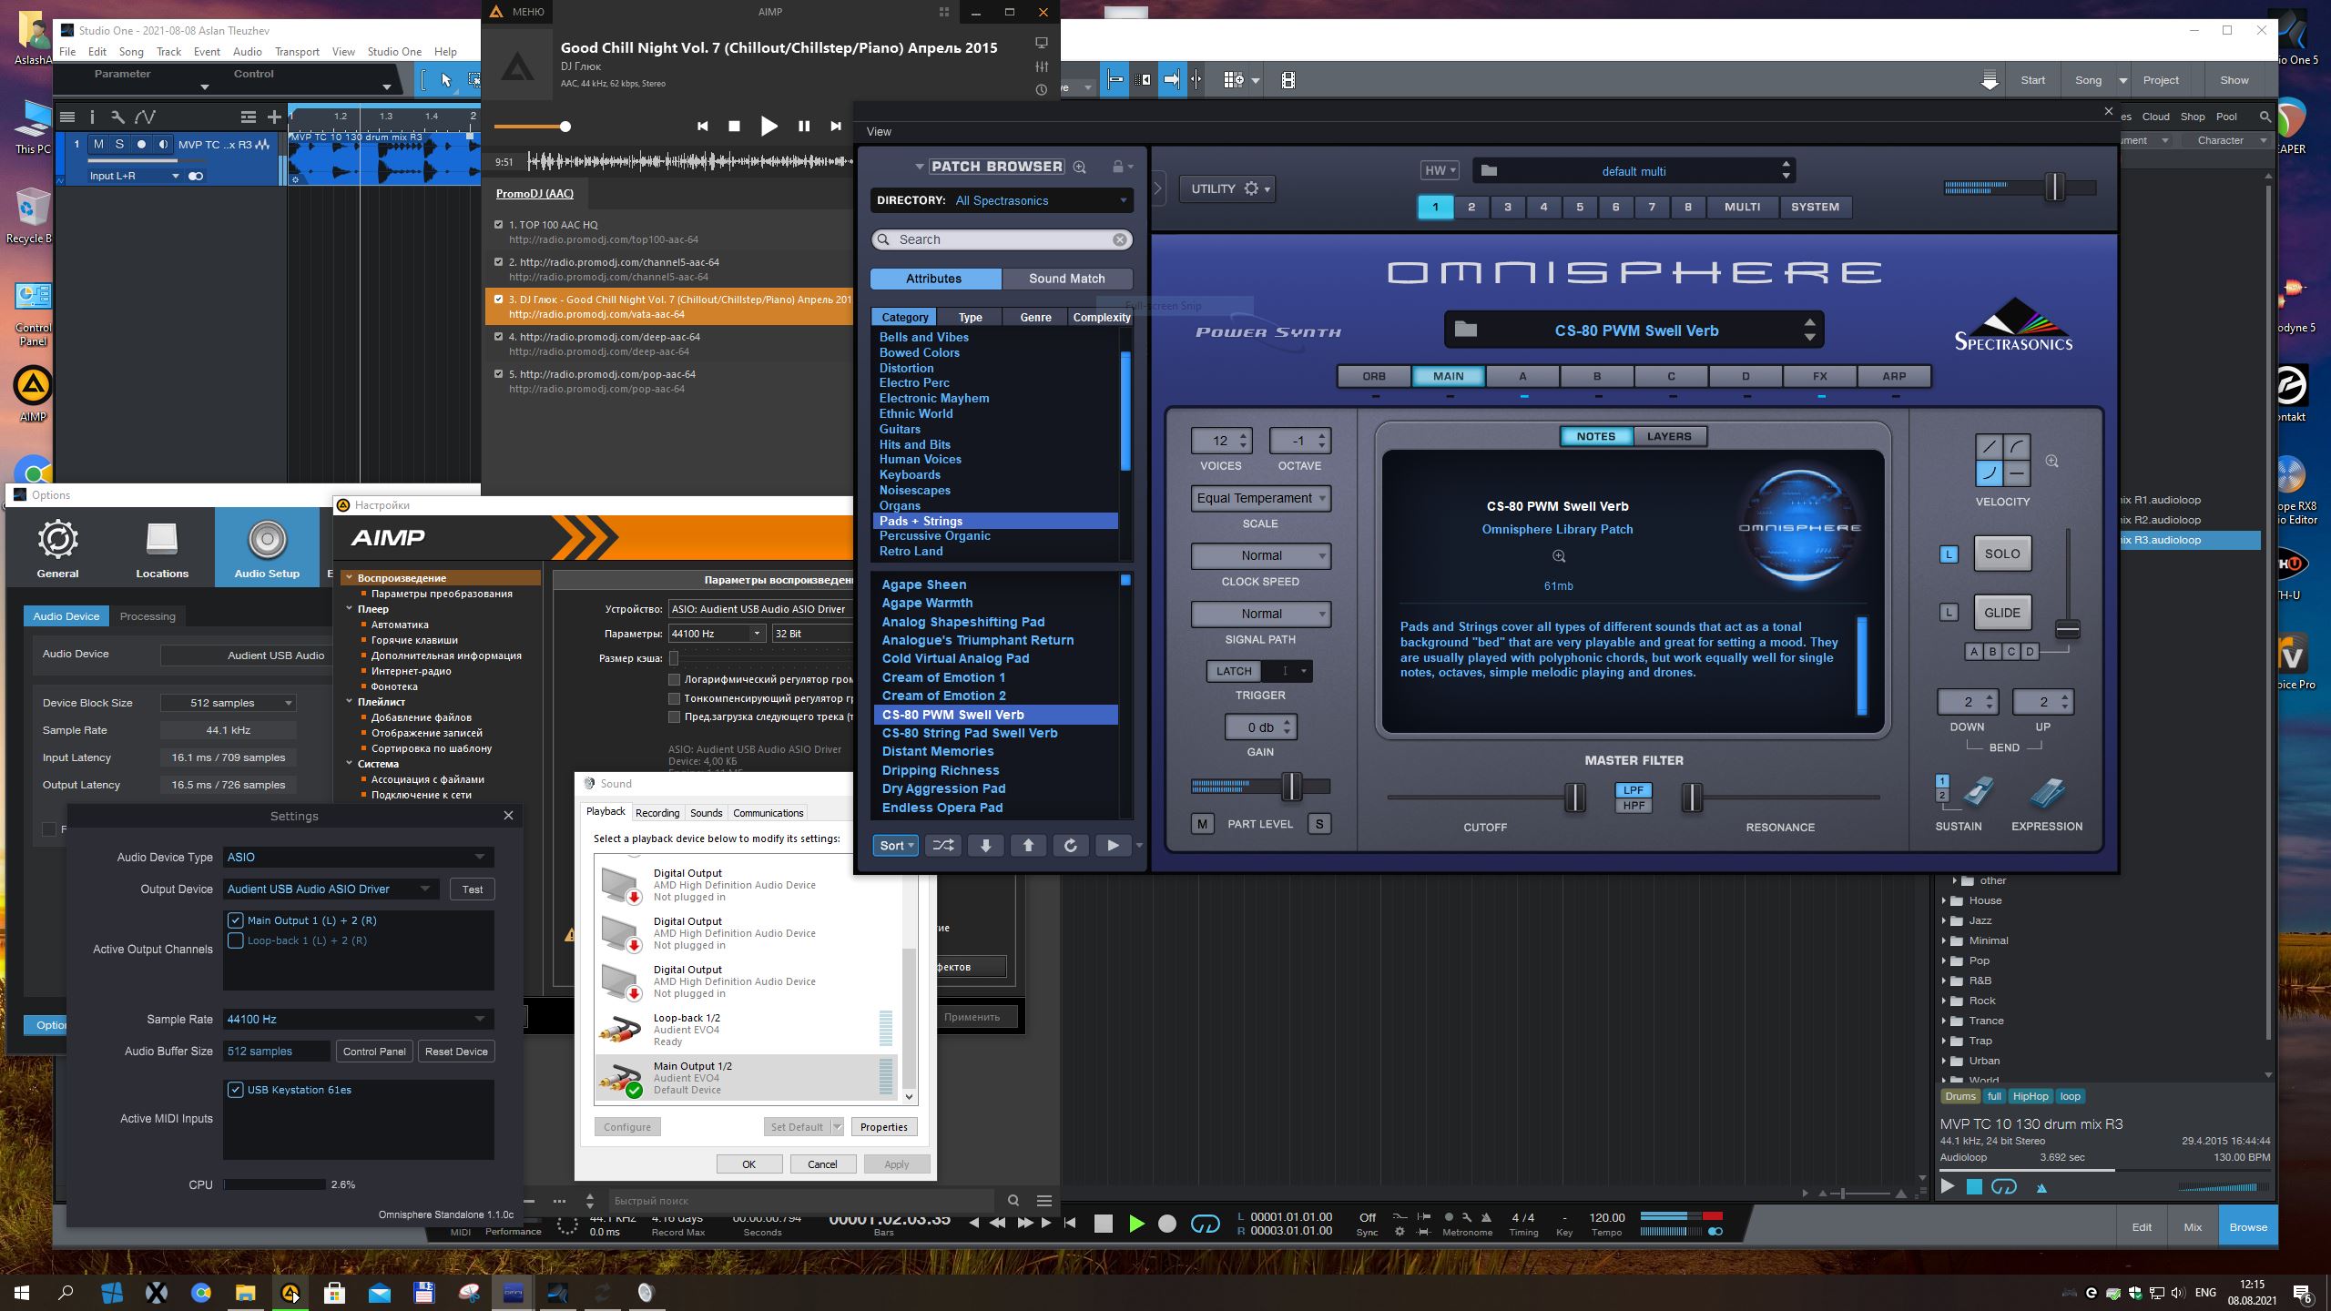This screenshot has width=2331, height=1311.
Task: Audition patch with browser play button
Action: [x=1113, y=846]
